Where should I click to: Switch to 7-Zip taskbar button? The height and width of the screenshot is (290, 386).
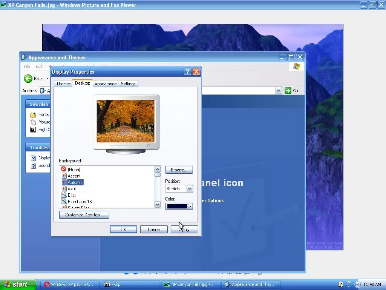tap(130, 285)
